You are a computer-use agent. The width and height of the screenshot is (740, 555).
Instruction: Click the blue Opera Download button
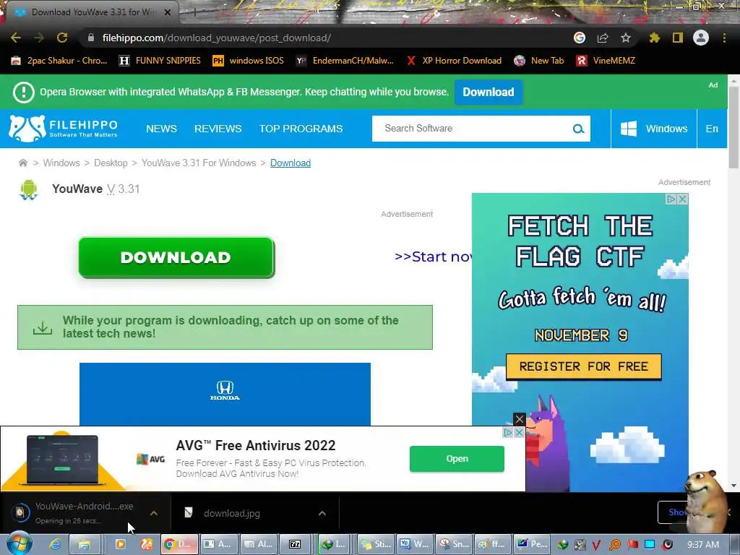pos(489,92)
